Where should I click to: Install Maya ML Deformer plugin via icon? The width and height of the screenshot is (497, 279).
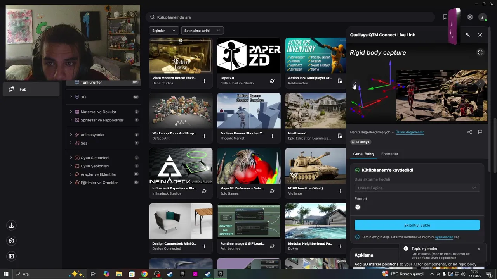pyautogui.click(x=272, y=191)
